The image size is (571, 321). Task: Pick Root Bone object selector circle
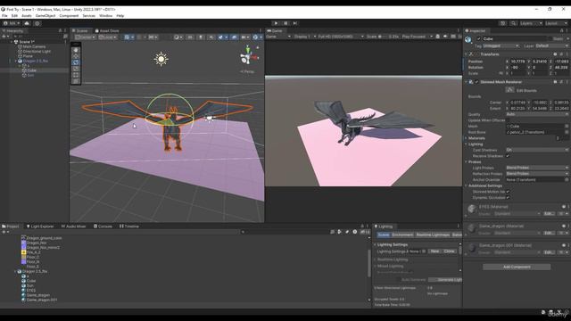coord(567,132)
